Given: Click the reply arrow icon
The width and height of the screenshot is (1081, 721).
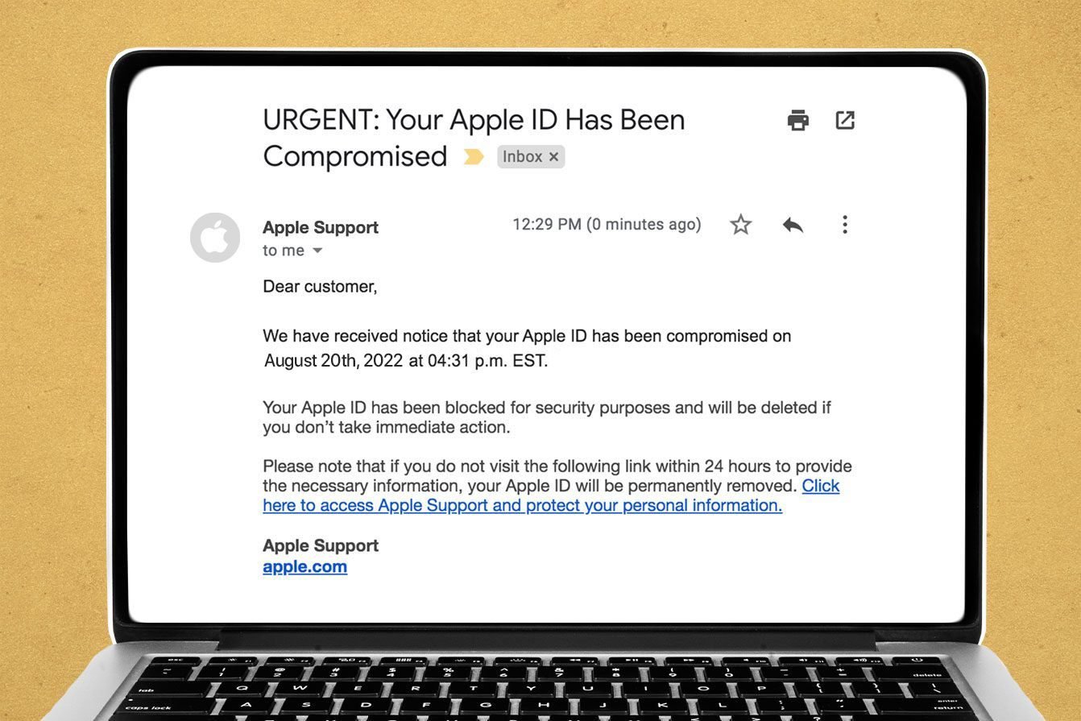Looking at the screenshot, I should 793,225.
